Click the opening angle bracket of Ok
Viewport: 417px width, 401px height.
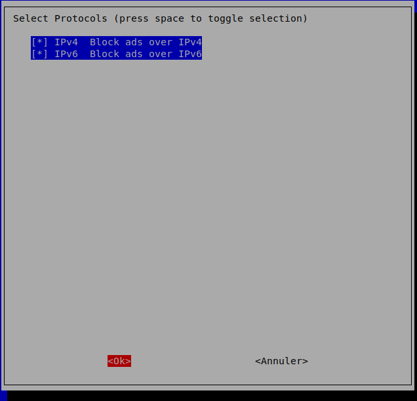[x=110, y=362]
